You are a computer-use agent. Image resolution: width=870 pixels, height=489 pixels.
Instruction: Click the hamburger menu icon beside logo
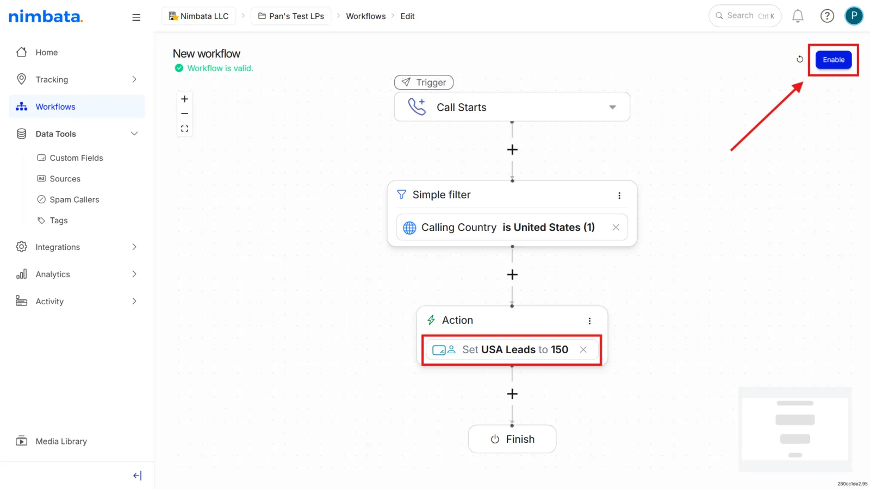[x=136, y=17]
